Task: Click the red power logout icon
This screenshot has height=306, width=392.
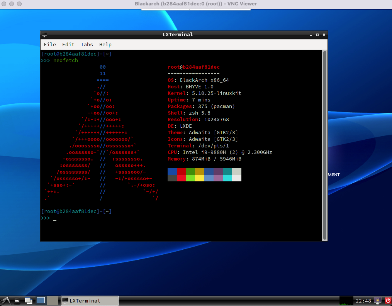Action: [x=388, y=301]
